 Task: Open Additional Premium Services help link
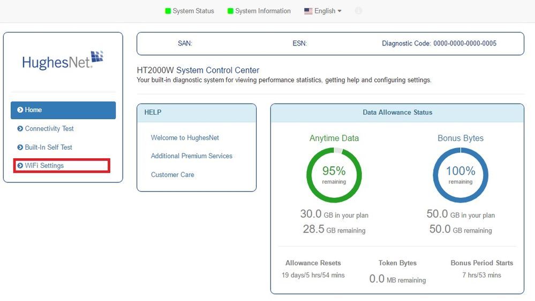[191, 156]
